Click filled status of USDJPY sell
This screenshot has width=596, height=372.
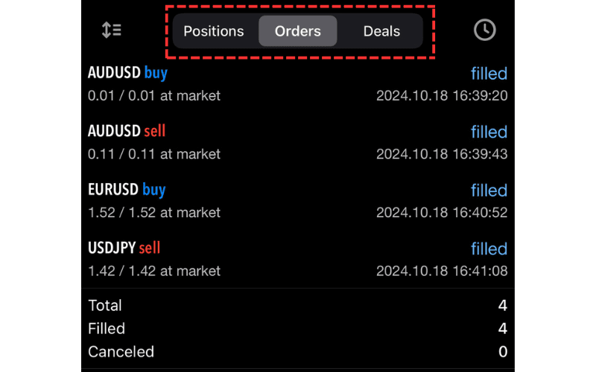489,248
